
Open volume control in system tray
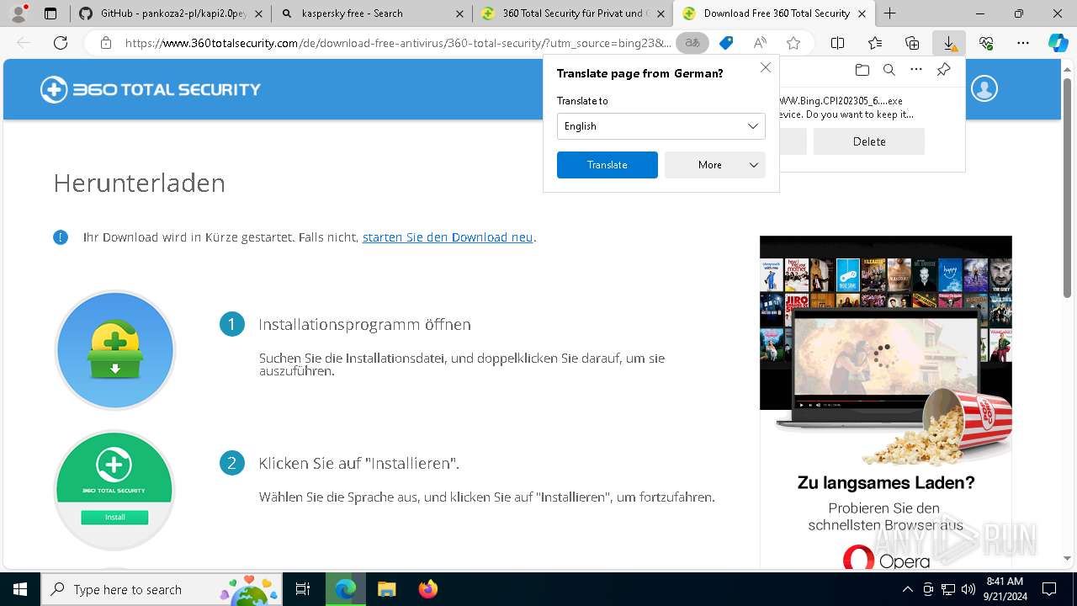(x=968, y=589)
